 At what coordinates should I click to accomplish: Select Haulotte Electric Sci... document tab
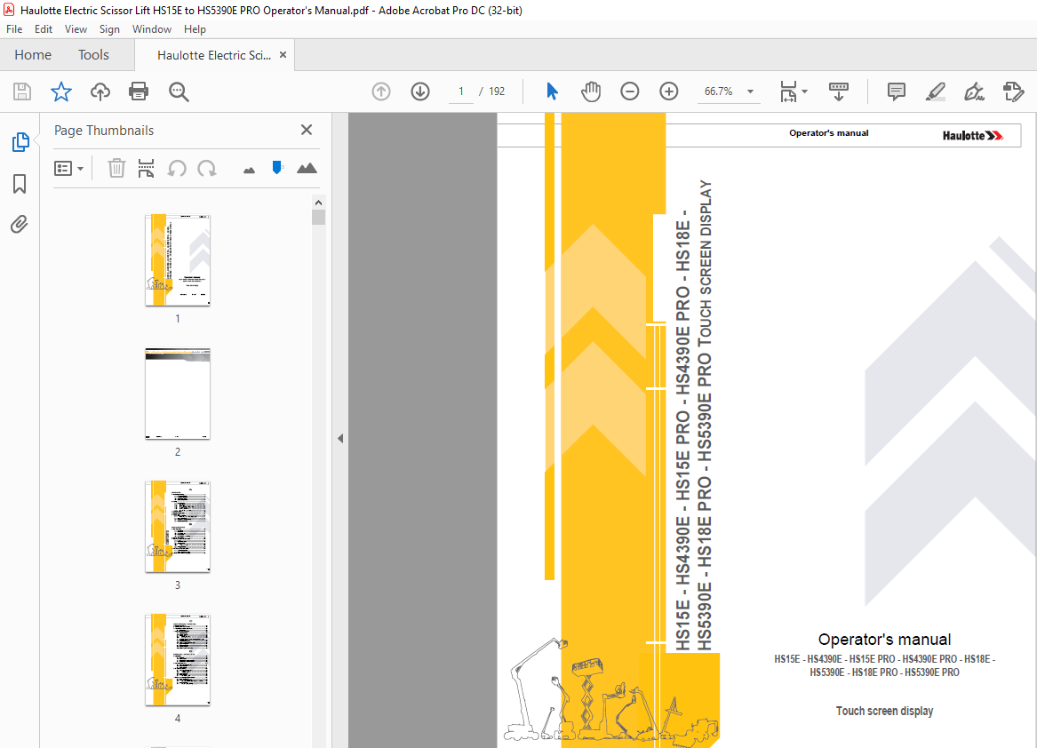(213, 55)
